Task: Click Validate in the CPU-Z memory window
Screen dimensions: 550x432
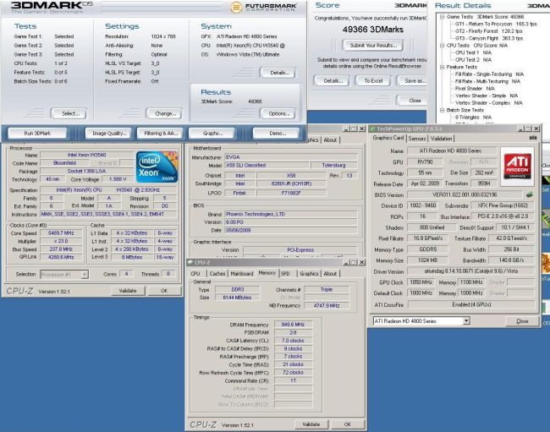Action: [311, 424]
